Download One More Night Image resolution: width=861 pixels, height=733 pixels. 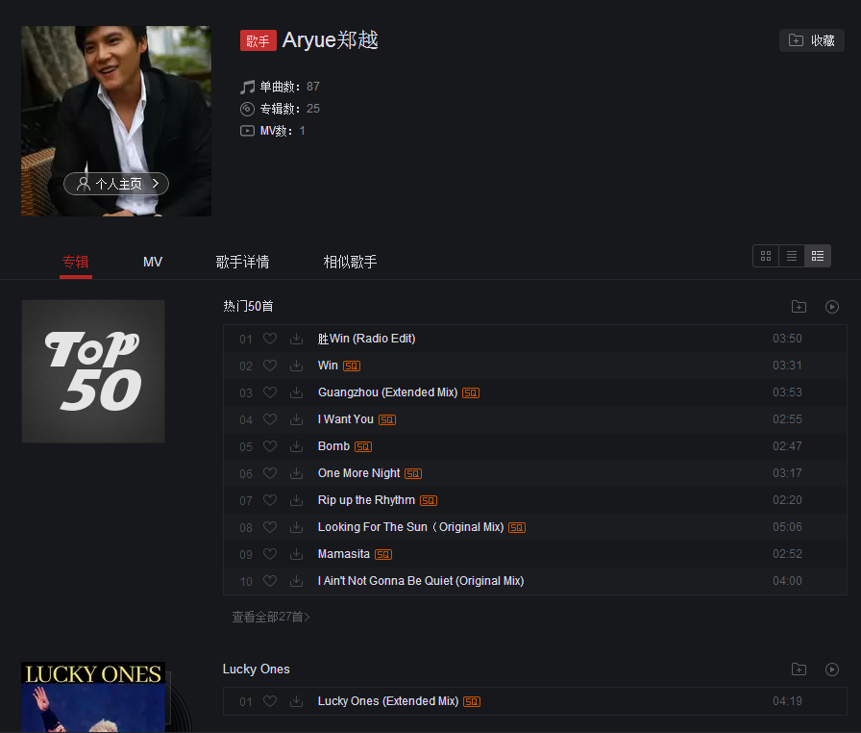coord(297,473)
